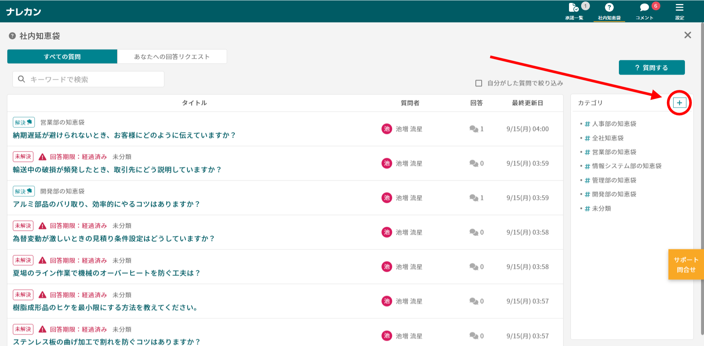
Task: Select the 情報システム部の知恵袋 category
Action: click(626, 166)
